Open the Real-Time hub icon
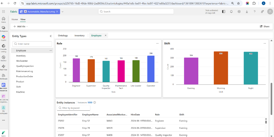 pos(4,67)
